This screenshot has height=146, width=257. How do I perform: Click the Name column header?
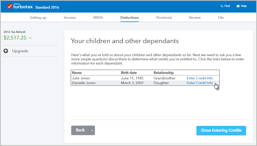[77, 73]
